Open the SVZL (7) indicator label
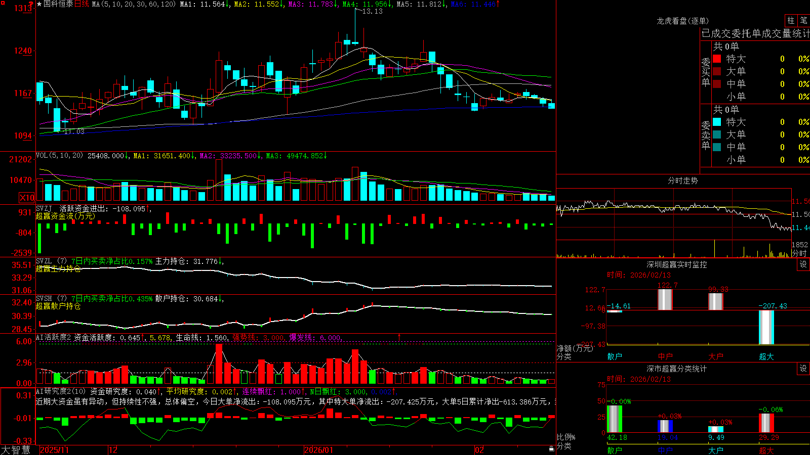810x455 pixels. pyautogui.click(x=51, y=261)
